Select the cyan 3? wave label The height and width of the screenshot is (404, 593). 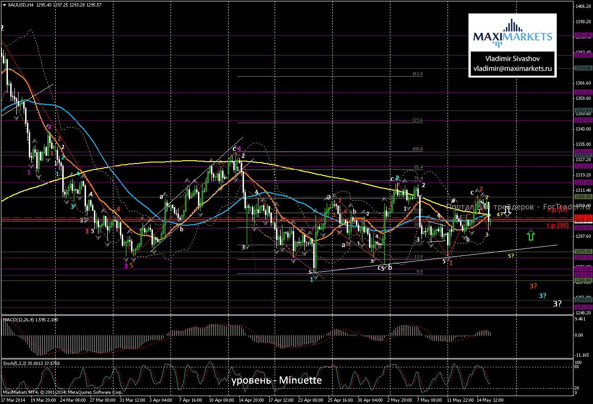coord(542,296)
